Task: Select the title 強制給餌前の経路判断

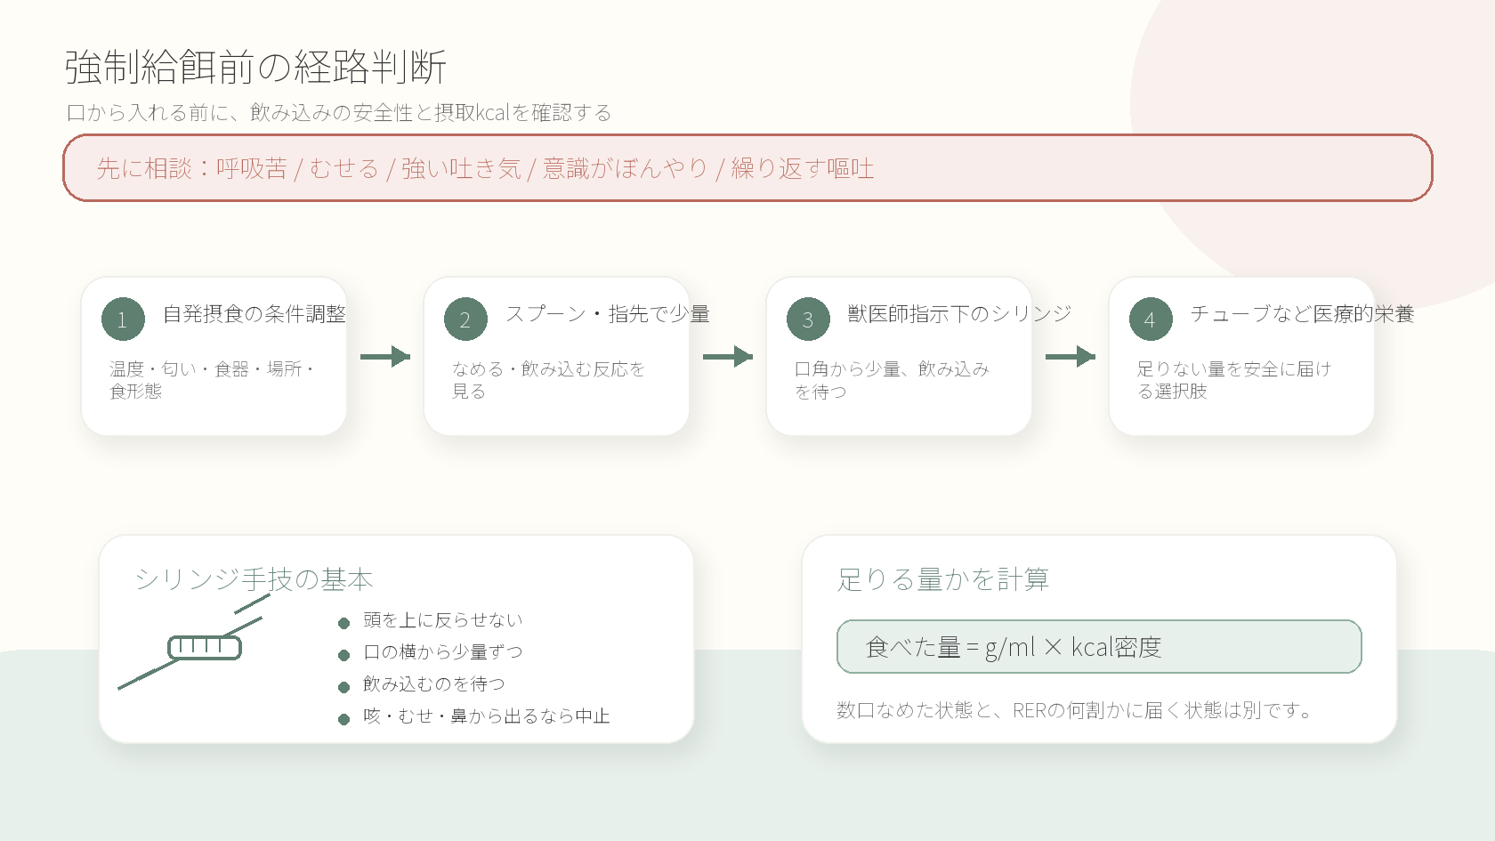Action: [x=256, y=68]
